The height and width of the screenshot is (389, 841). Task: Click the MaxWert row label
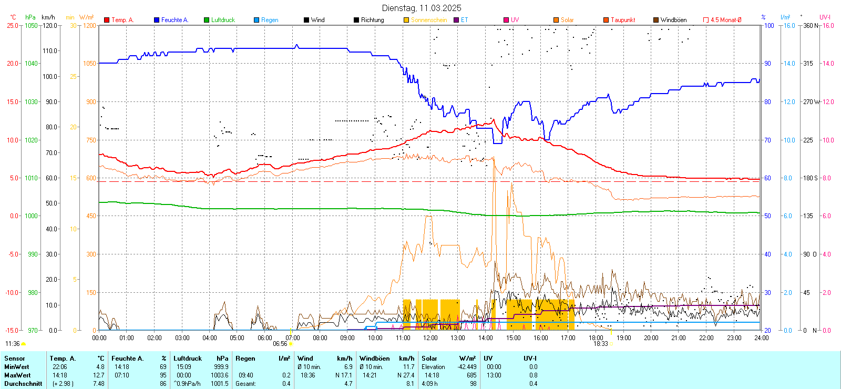(18, 375)
